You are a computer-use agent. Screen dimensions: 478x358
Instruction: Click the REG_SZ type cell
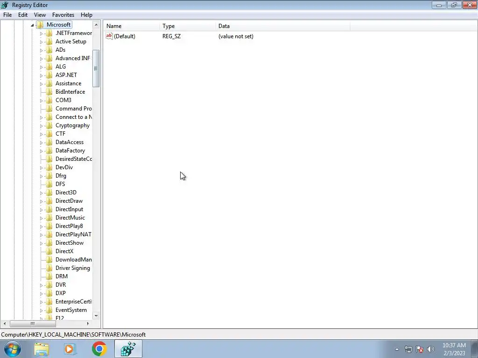click(172, 36)
